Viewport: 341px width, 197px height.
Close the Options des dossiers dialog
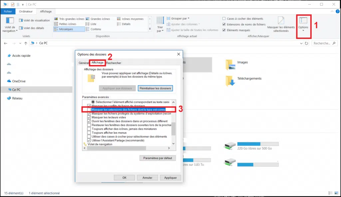178,54
